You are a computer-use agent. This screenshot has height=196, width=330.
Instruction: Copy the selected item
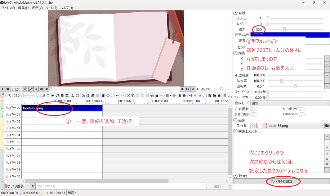click(133, 95)
